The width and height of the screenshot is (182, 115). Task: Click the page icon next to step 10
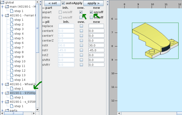[12, 61]
